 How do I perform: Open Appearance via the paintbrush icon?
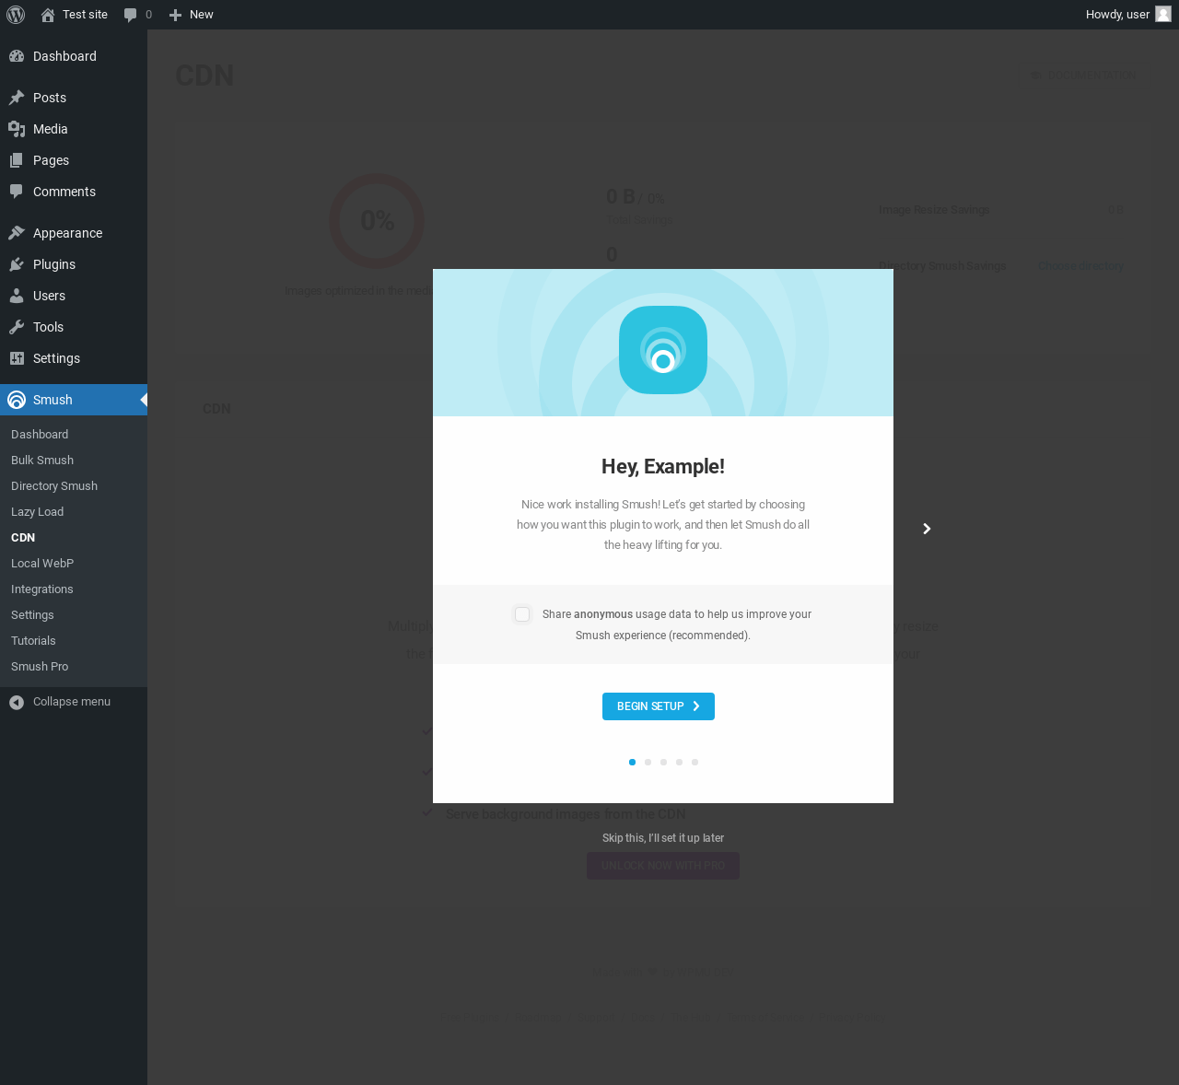click(17, 233)
